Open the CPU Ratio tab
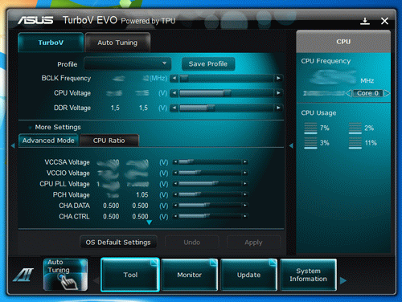This screenshot has width=402, height=302. (109, 141)
